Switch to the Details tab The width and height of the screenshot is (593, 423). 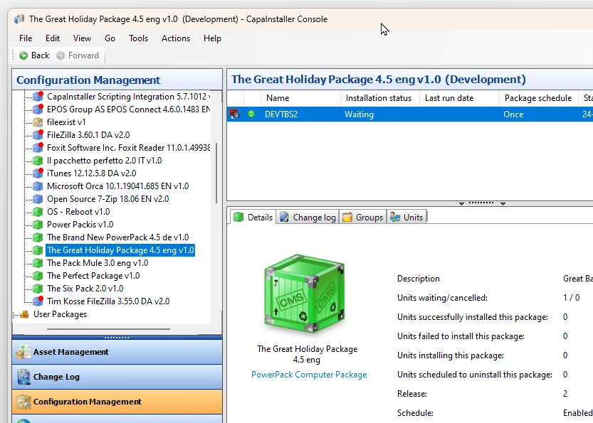[x=253, y=217]
